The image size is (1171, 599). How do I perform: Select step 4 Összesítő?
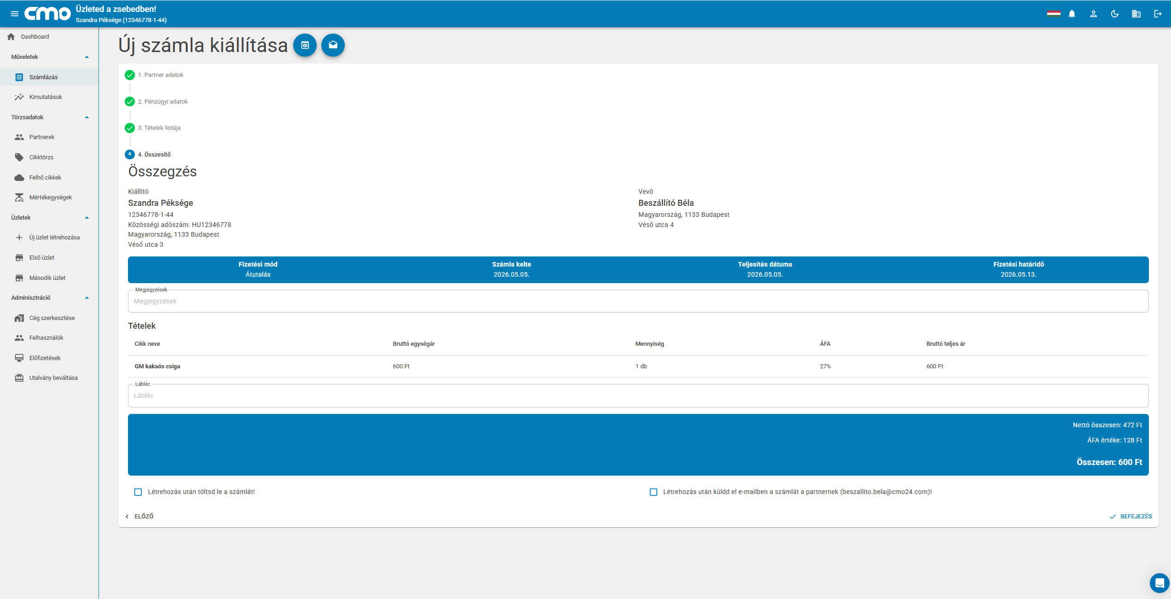[x=148, y=154]
